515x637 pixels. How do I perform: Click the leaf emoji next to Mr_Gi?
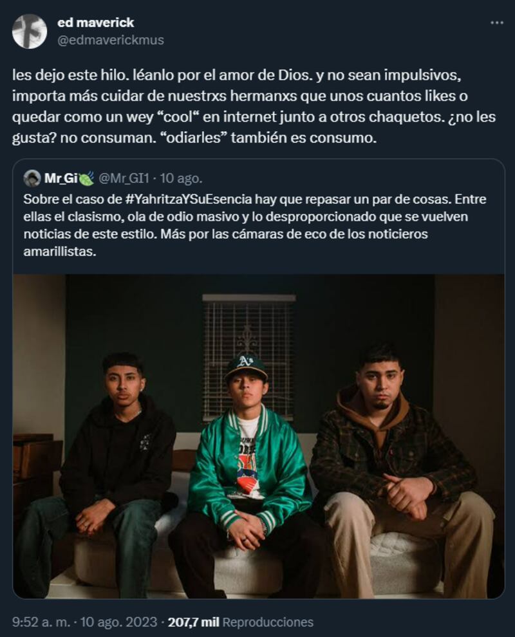(x=86, y=178)
